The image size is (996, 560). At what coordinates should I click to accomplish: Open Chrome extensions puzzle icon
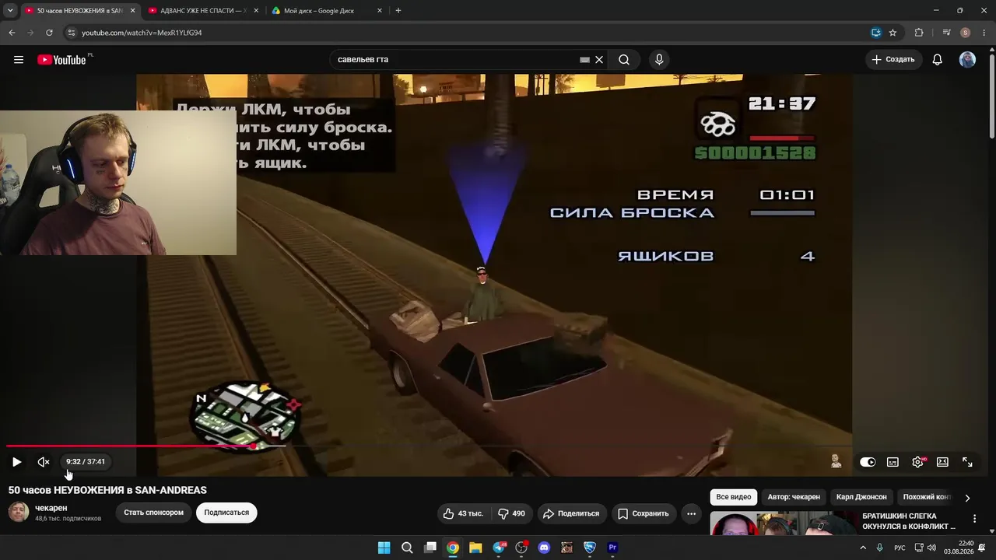tap(919, 33)
